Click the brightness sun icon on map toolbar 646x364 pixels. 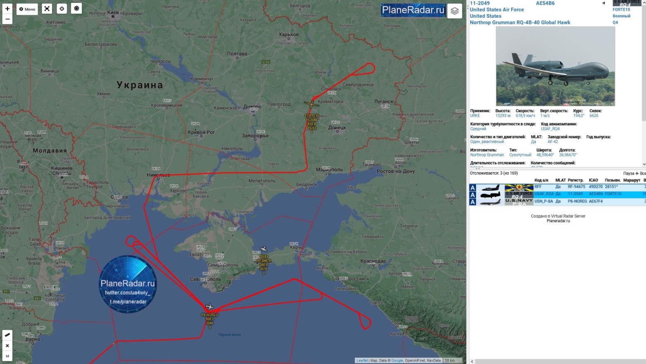click(x=77, y=9)
